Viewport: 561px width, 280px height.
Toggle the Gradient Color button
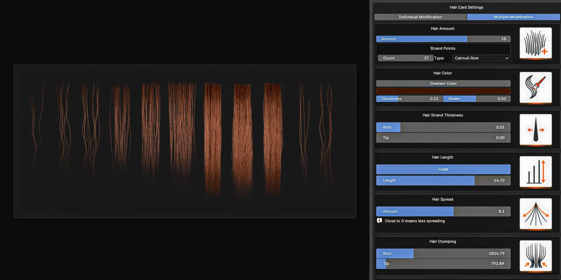coord(443,84)
